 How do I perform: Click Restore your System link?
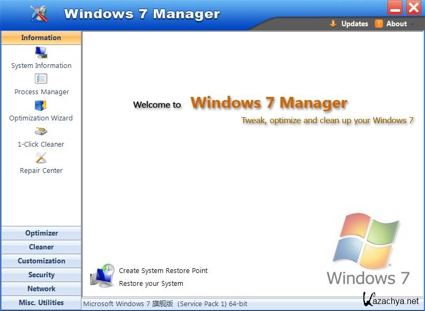click(151, 284)
